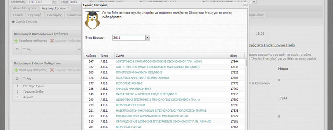This screenshot has width=333, height=130.
Task: Click the 18.06 value in background
Action: point(260,34)
